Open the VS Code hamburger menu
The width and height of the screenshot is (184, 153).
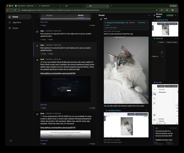click(x=154, y=89)
